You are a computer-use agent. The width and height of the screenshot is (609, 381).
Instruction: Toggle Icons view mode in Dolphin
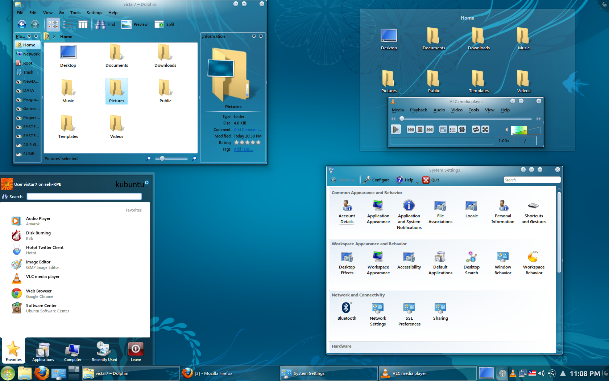click(53, 24)
